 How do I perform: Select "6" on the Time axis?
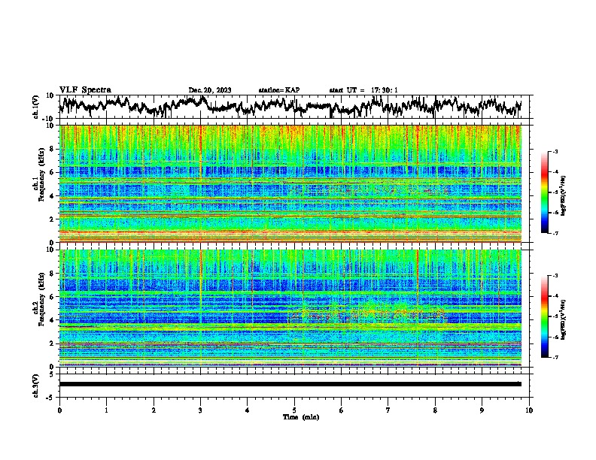click(x=342, y=410)
